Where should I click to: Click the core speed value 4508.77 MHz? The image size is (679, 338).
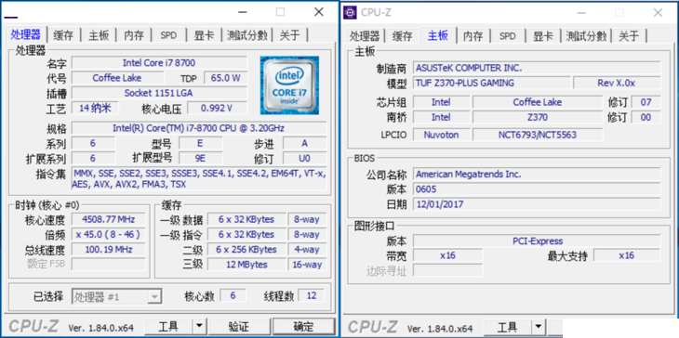pyautogui.click(x=108, y=219)
